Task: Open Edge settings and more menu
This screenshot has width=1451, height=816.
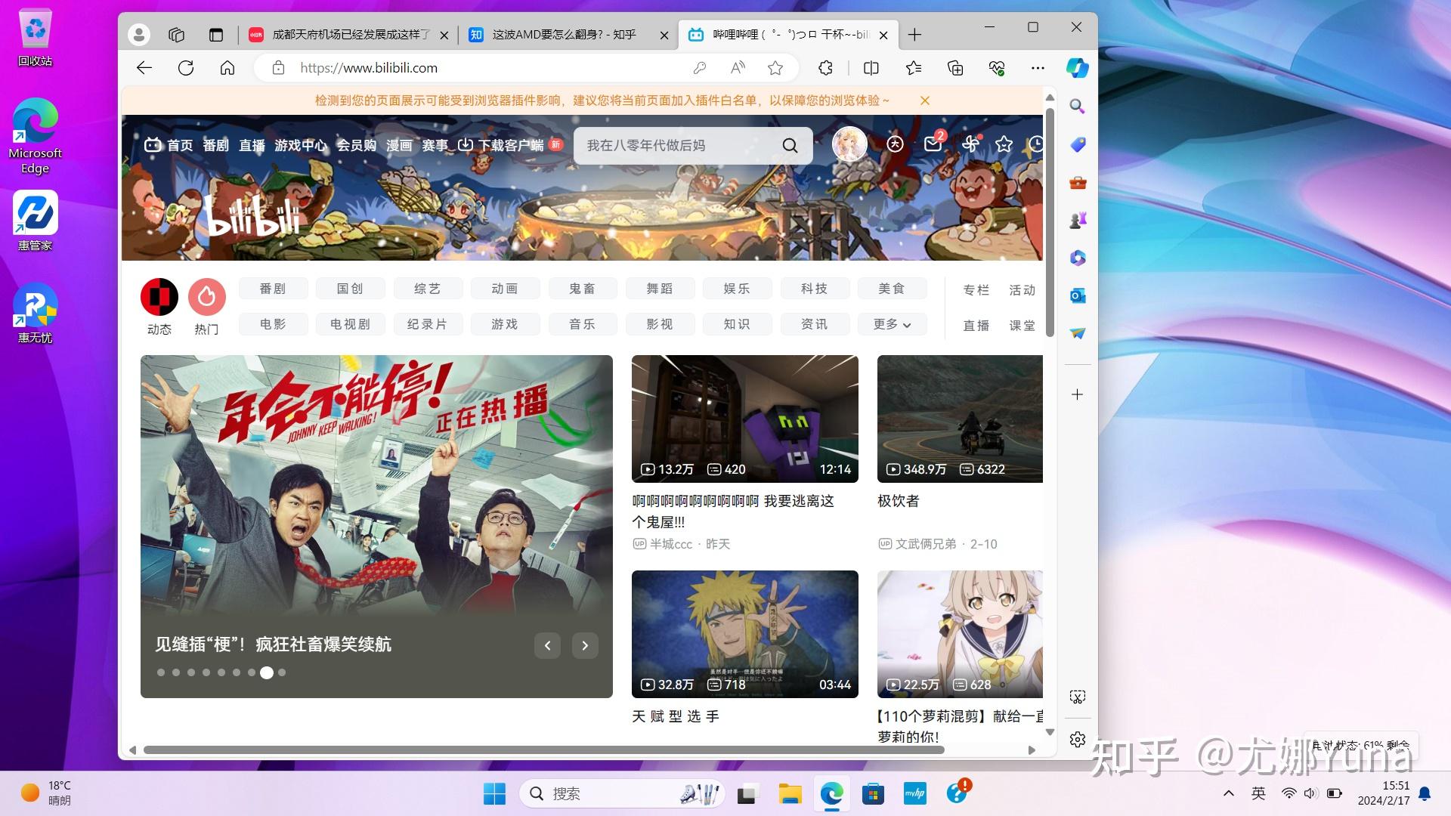Action: click(1038, 68)
